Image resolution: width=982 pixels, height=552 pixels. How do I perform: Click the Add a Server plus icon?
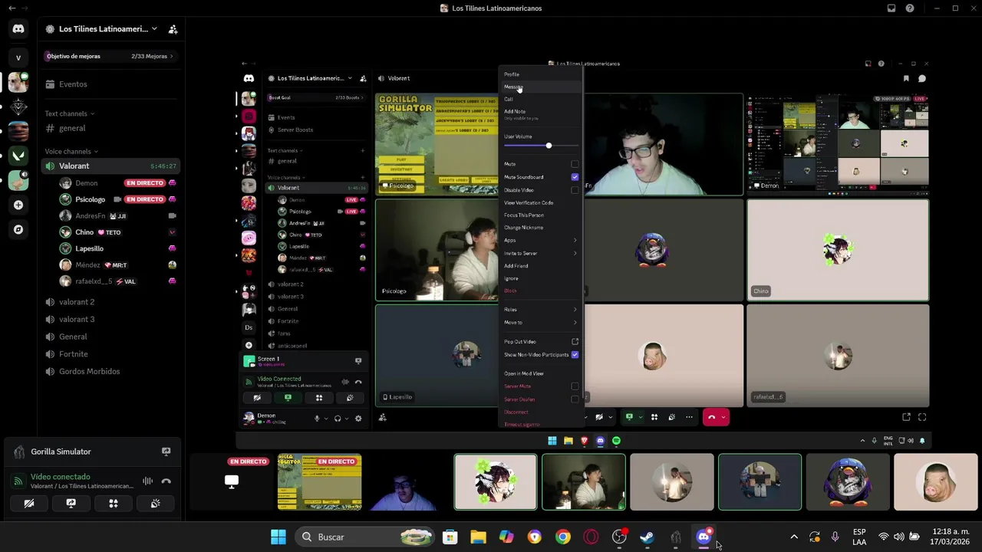[x=18, y=205]
